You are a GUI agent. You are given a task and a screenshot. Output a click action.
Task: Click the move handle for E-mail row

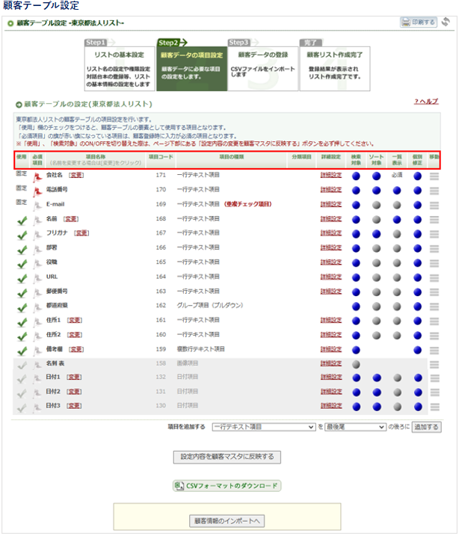pos(434,206)
